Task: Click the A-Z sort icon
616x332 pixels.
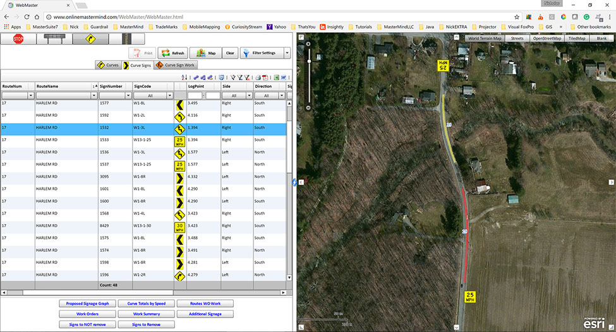Action: pyautogui.click(x=184, y=77)
